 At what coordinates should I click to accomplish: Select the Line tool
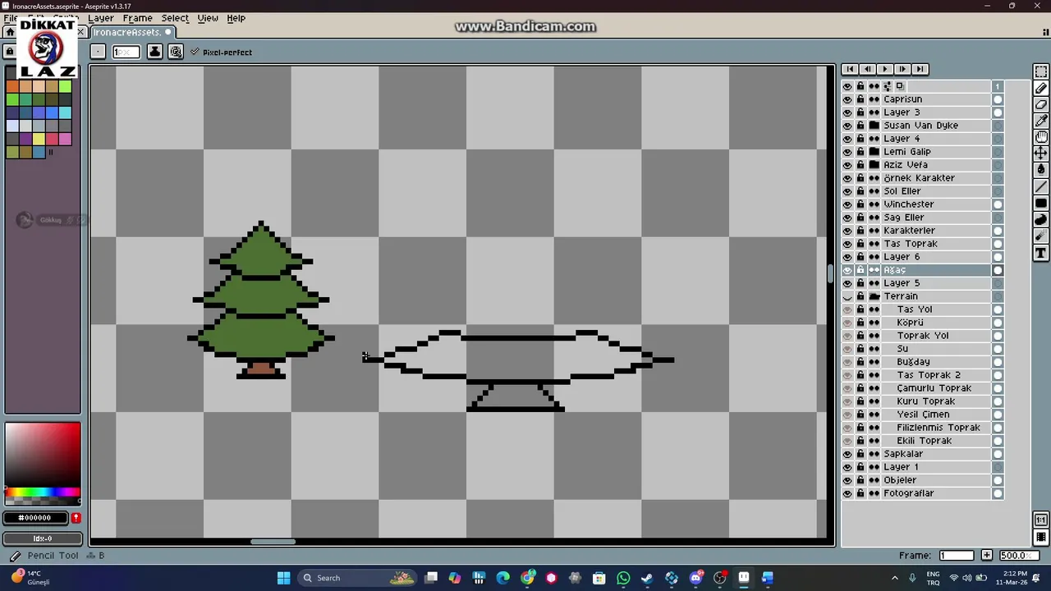pos(1040,186)
